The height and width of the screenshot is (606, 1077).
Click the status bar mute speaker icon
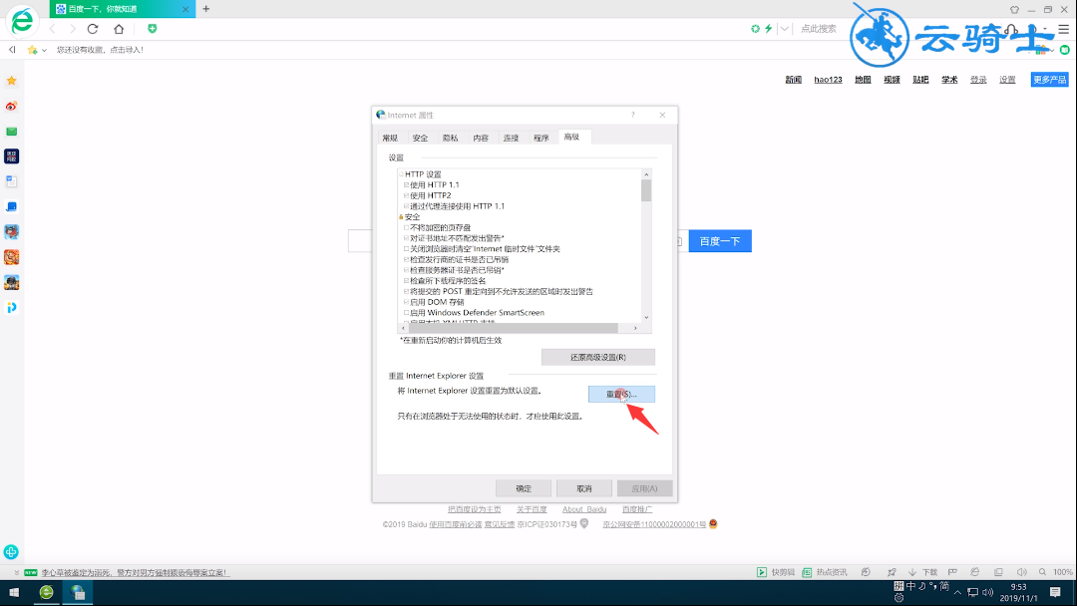click(1022, 572)
